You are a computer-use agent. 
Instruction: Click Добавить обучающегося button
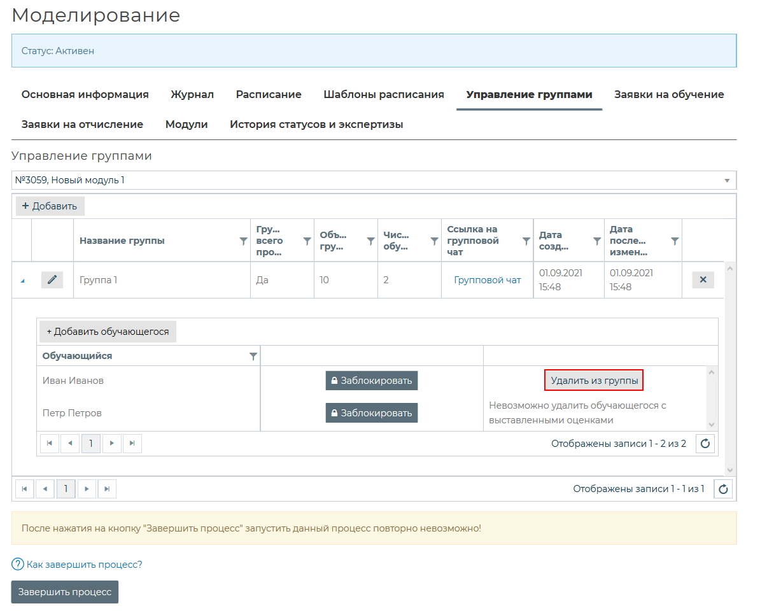pyautogui.click(x=108, y=332)
